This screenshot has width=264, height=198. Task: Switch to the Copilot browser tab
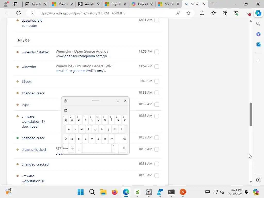[x=142, y=4]
